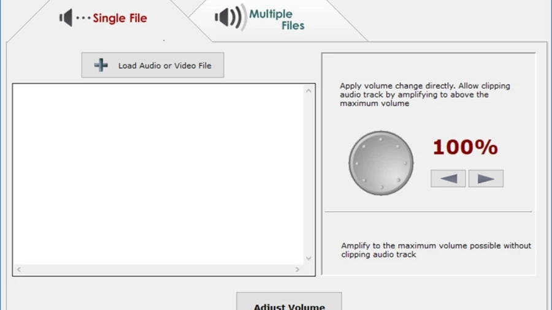Viewport: 552px width, 310px height.
Task: Decrease volume with the left arrow button
Action: pos(448,178)
